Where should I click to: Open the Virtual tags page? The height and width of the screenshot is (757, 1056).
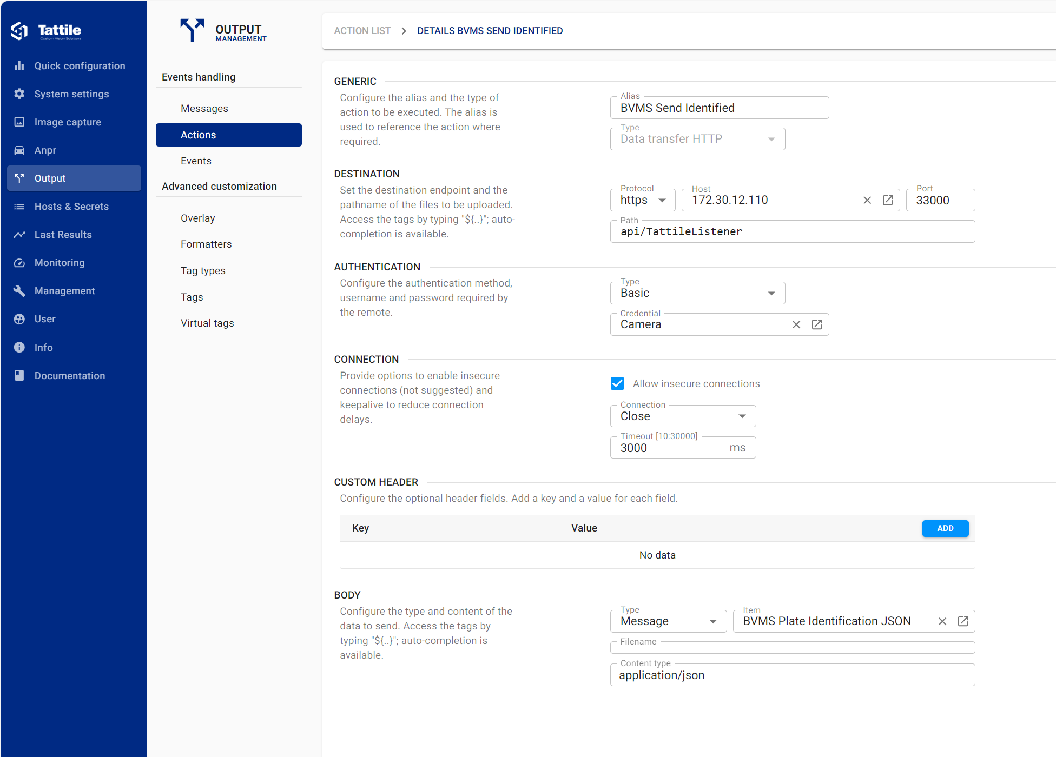click(x=228, y=323)
